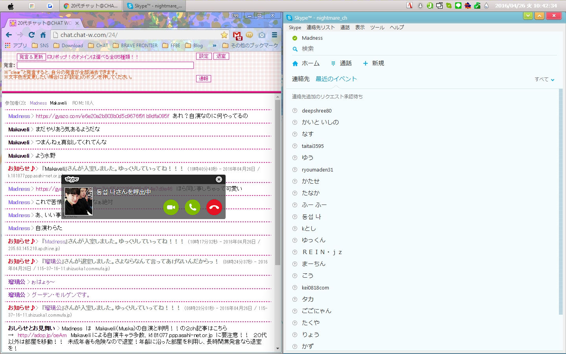Screen dimensions: 566x354
Task: Open the gyazo link in Madness's first message
Action: 102,116
